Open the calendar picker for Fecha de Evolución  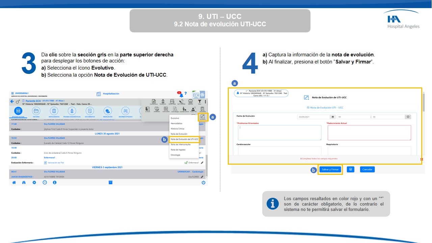point(333,117)
